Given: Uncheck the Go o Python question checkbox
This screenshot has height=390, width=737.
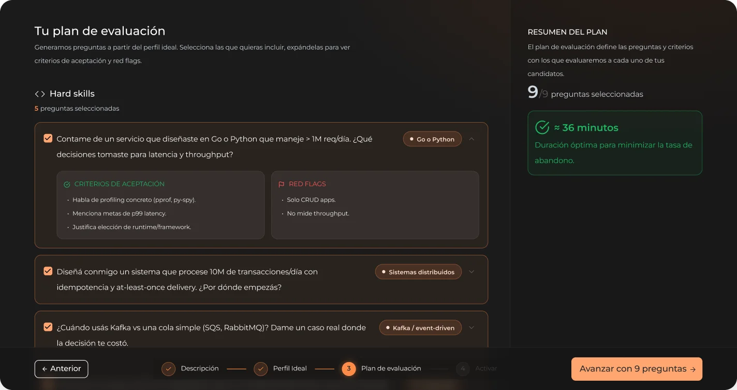Looking at the screenshot, I should pos(48,139).
